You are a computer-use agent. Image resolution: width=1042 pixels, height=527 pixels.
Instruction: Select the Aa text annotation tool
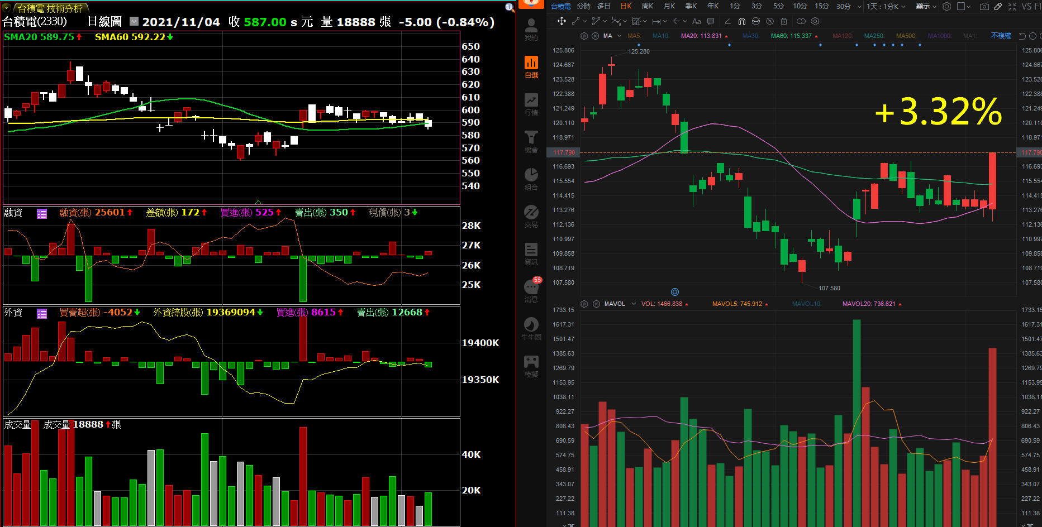point(696,21)
